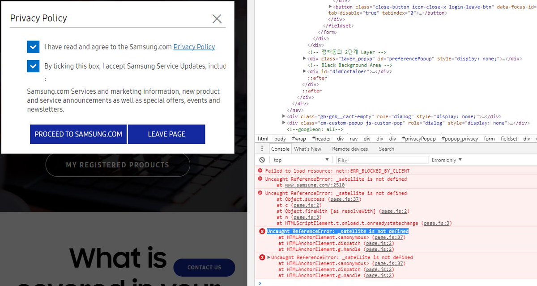The width and height of the screenshot is (537, 286).
Task: Close the Privacy Policy dialog
Action: (x=217, y=19)
